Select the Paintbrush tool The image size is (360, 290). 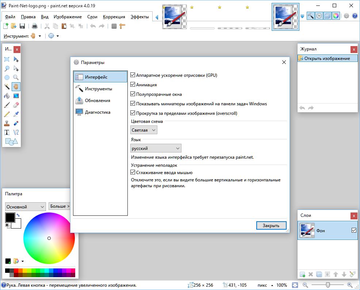(7, 105)
